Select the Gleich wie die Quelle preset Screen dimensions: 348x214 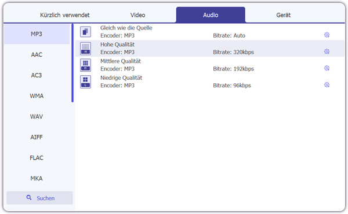(210, 32)
